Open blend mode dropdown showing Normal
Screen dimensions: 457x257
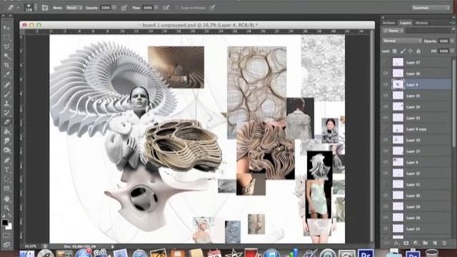click(x=402, y=41)
